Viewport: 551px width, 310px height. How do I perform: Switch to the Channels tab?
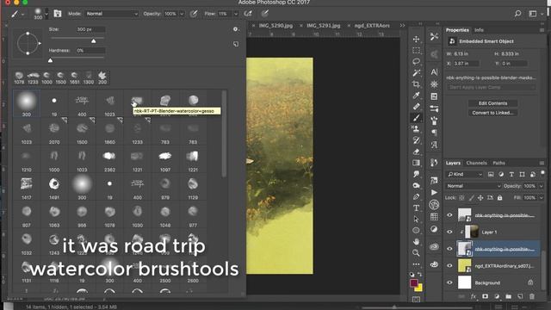click(x=476, y=163)
